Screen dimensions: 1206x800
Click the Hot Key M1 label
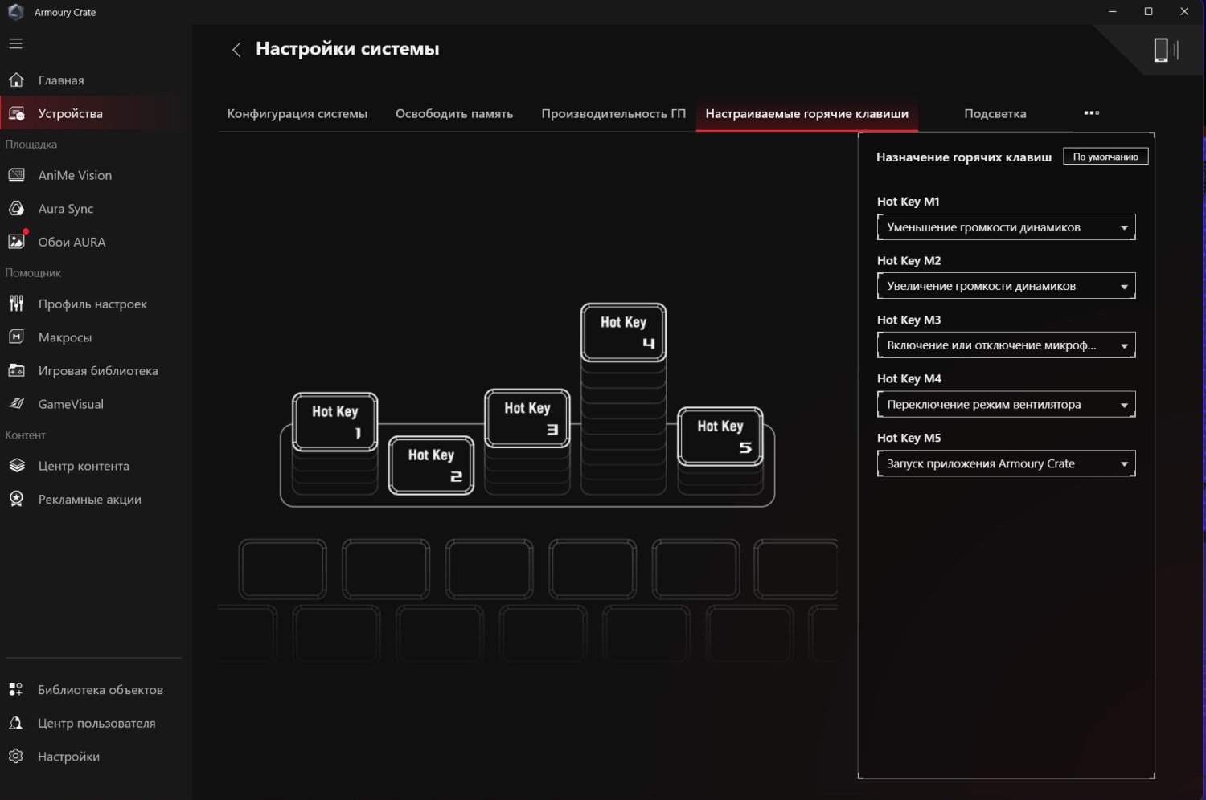(908, 202)
